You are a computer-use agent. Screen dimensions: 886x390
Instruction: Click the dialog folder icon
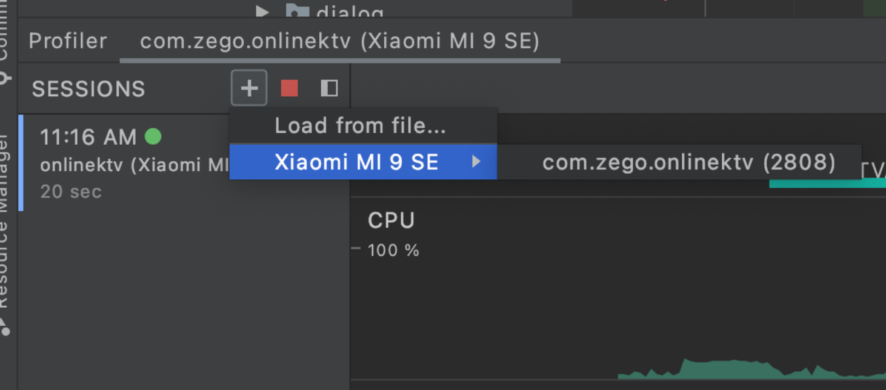coord(297,10)
